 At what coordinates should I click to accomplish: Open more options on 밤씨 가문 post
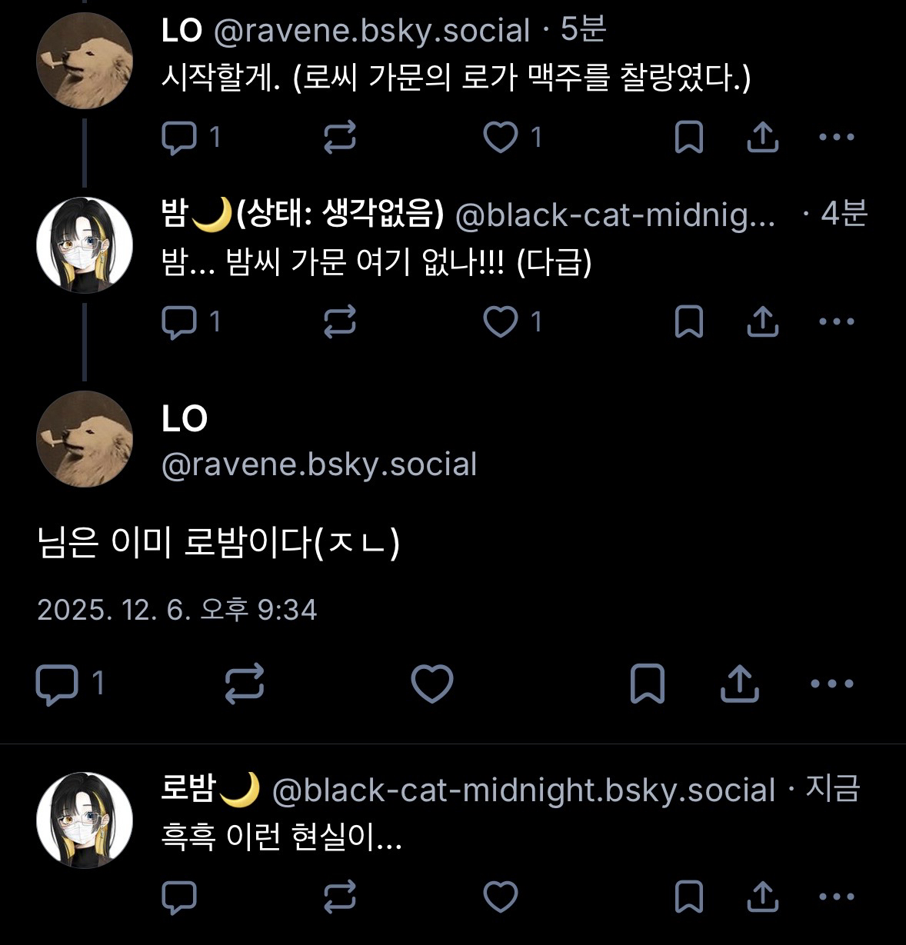pos(837,321)
